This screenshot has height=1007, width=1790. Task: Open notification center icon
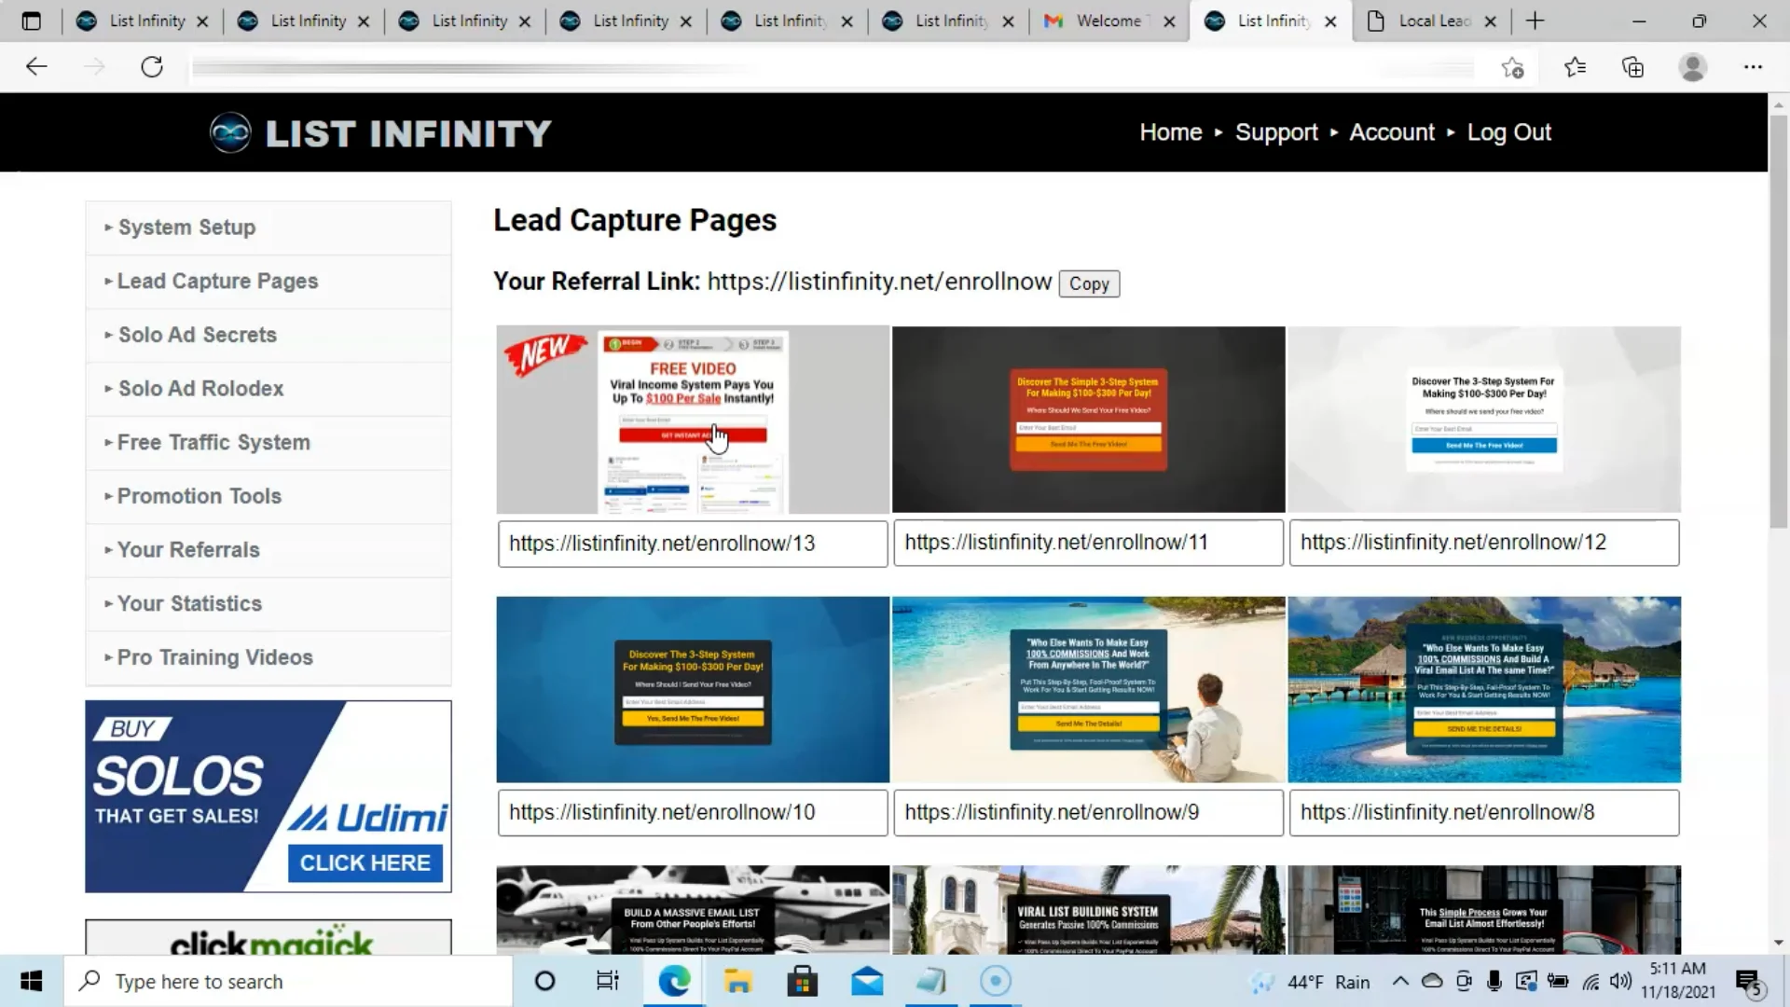pos(1748,982)
